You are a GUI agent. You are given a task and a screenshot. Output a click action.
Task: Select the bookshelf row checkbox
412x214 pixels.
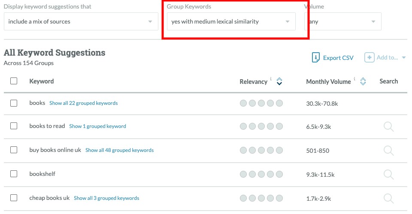[14, 174]
